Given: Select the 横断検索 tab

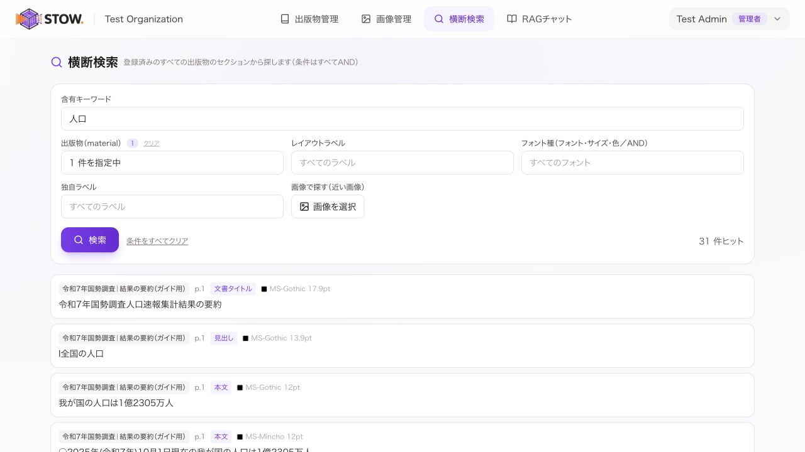Looking at the screenshot, I should coord(459,19).
